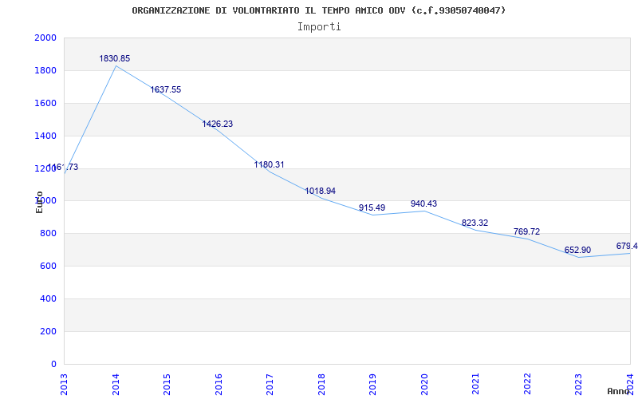Viewport: 638px width, 399px height.
Task: Select the 823.32 data label
Action: (475, 223)
